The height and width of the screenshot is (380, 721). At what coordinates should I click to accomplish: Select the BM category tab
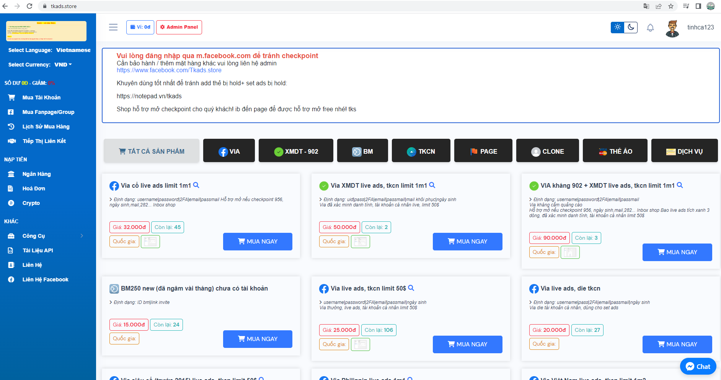(x=362, y=151)
